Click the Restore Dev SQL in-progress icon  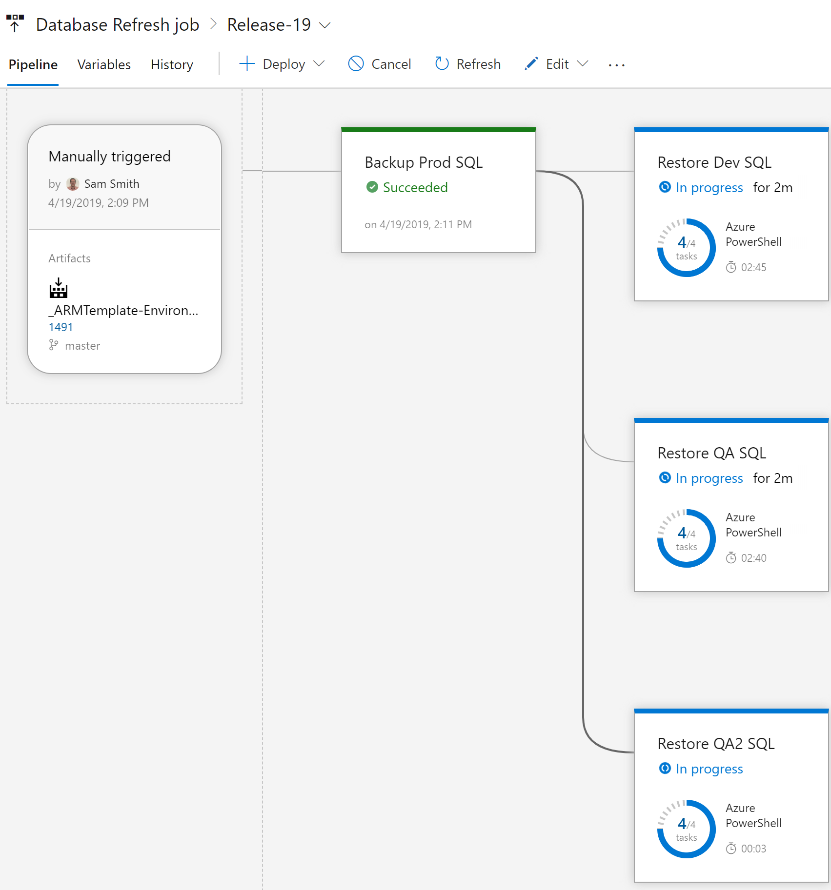click(665, 187)
